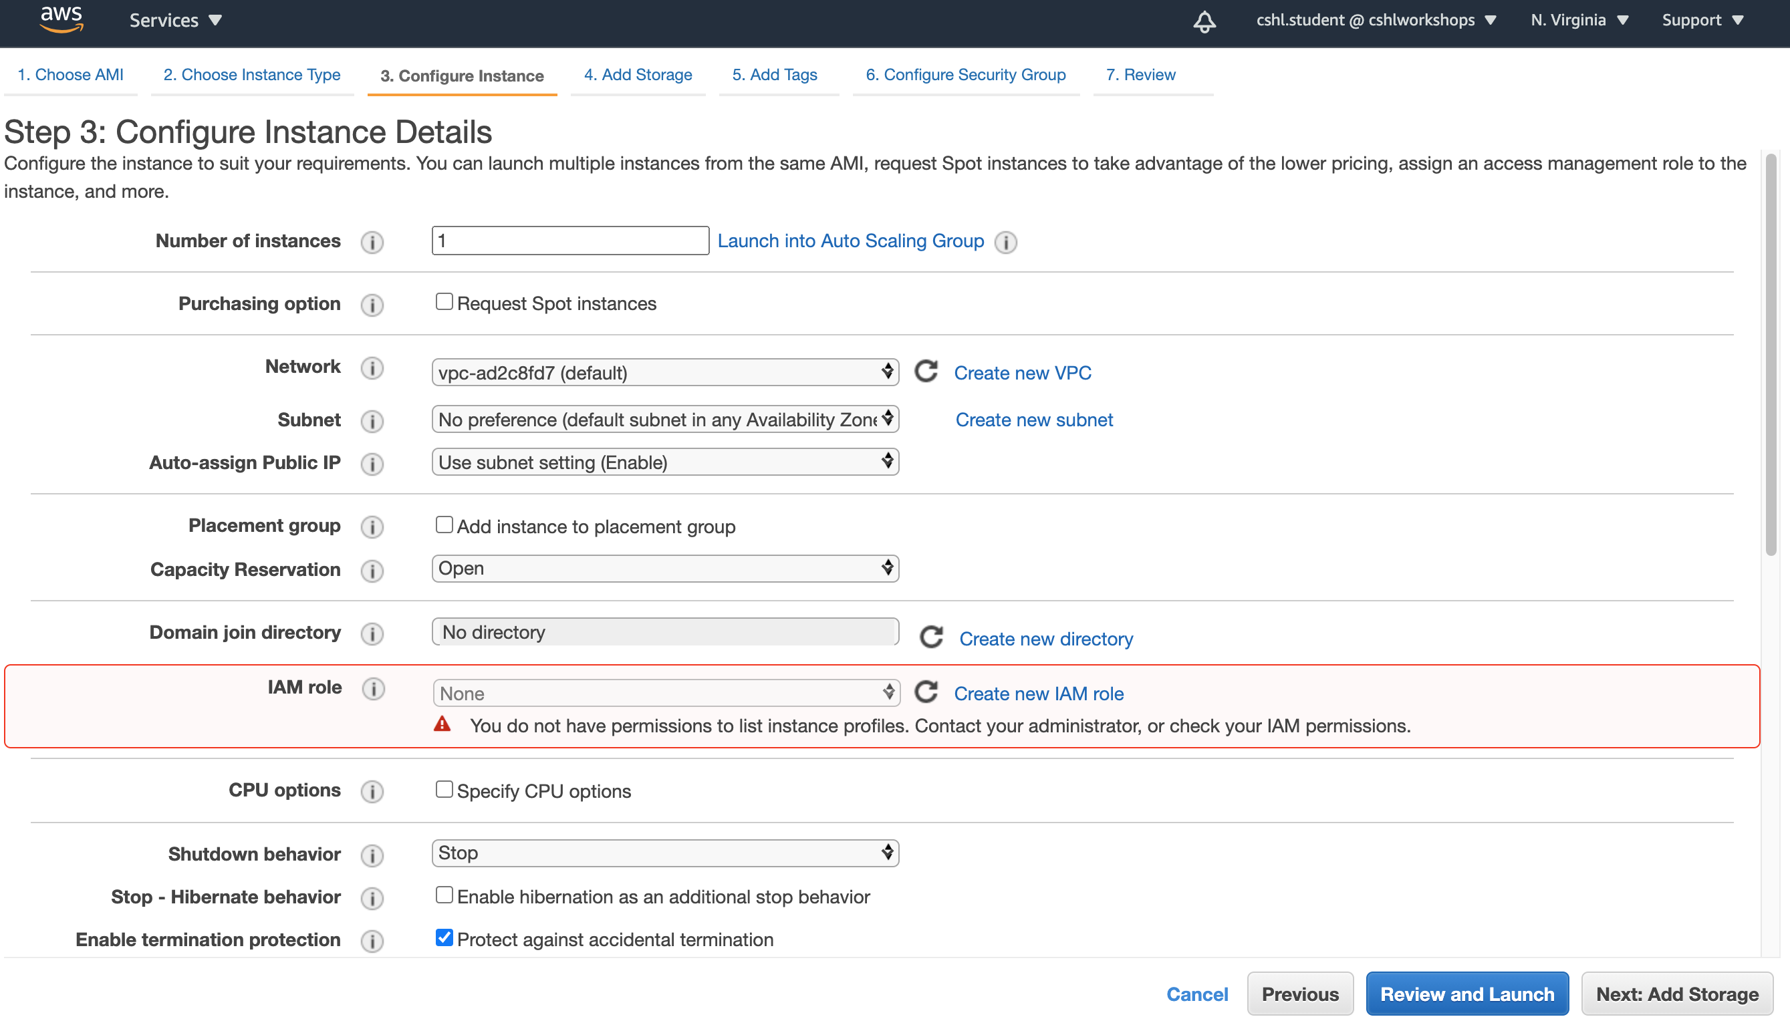Click the Create new subnet link
Image resolution: width=1790 pixels, height=1029 pixels.
[x=1033, y=419]
